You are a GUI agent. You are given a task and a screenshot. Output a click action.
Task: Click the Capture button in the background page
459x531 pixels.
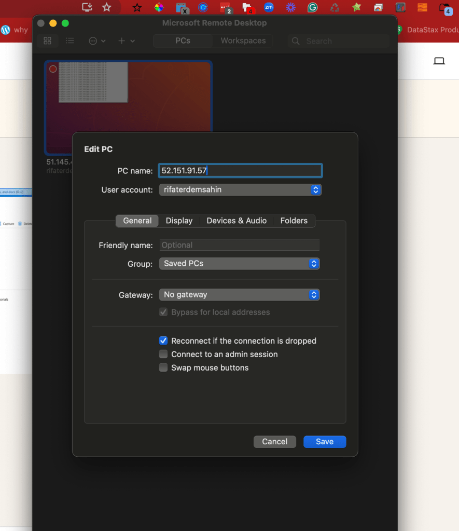click(x=7, y=224)
